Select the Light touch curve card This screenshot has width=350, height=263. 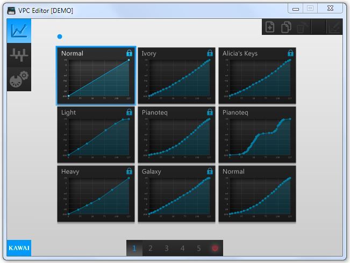pos(96,135)
